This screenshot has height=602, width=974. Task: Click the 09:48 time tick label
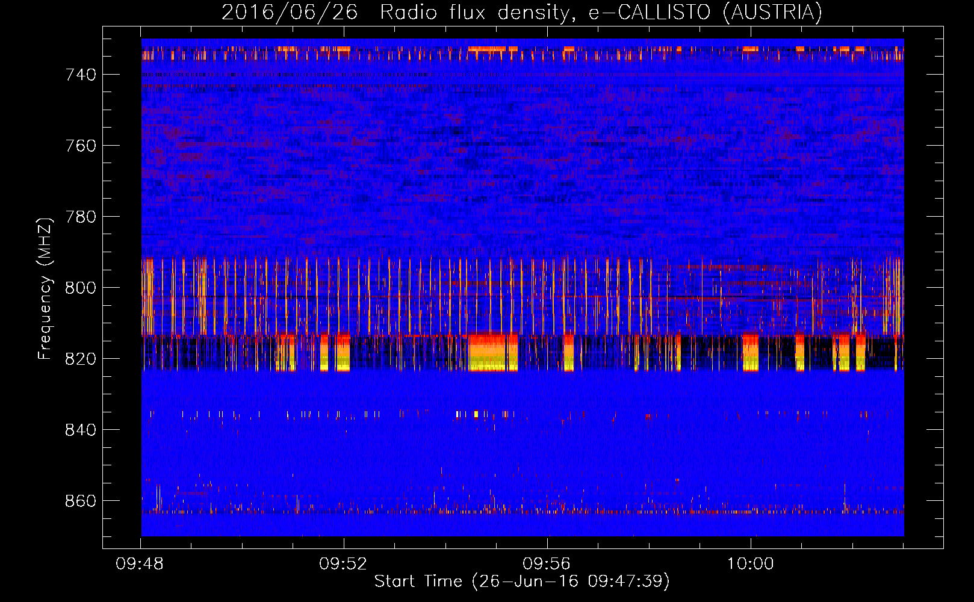click(140, 564)
